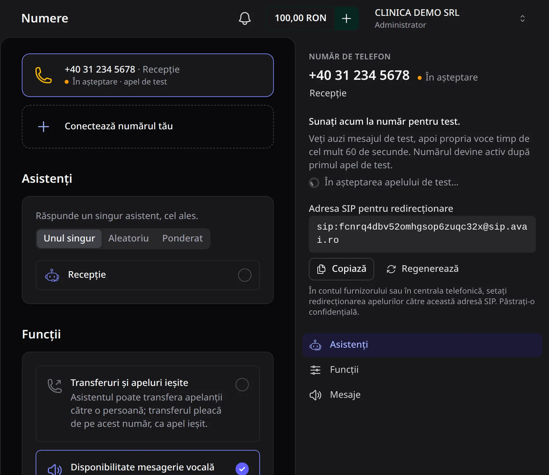Select the Recepție assistant radio button
549x475 pixels.
point(245,275)
